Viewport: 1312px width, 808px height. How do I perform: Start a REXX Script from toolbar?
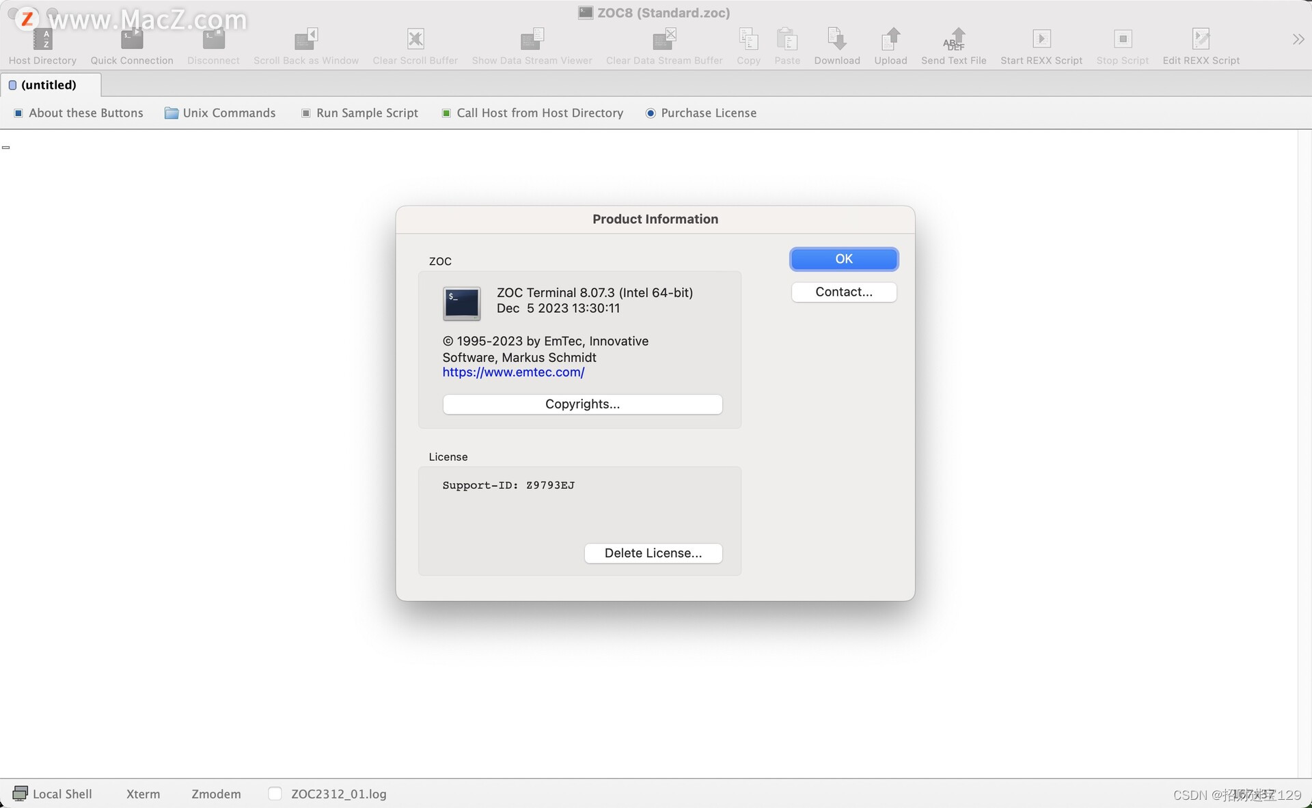pos(1041,40)
